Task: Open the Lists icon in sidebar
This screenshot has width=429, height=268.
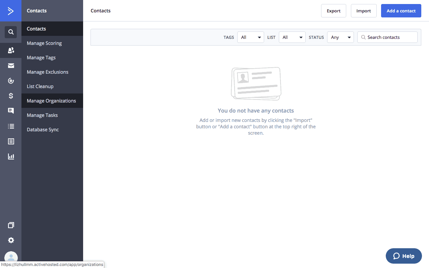Action: tap(11, 126)
